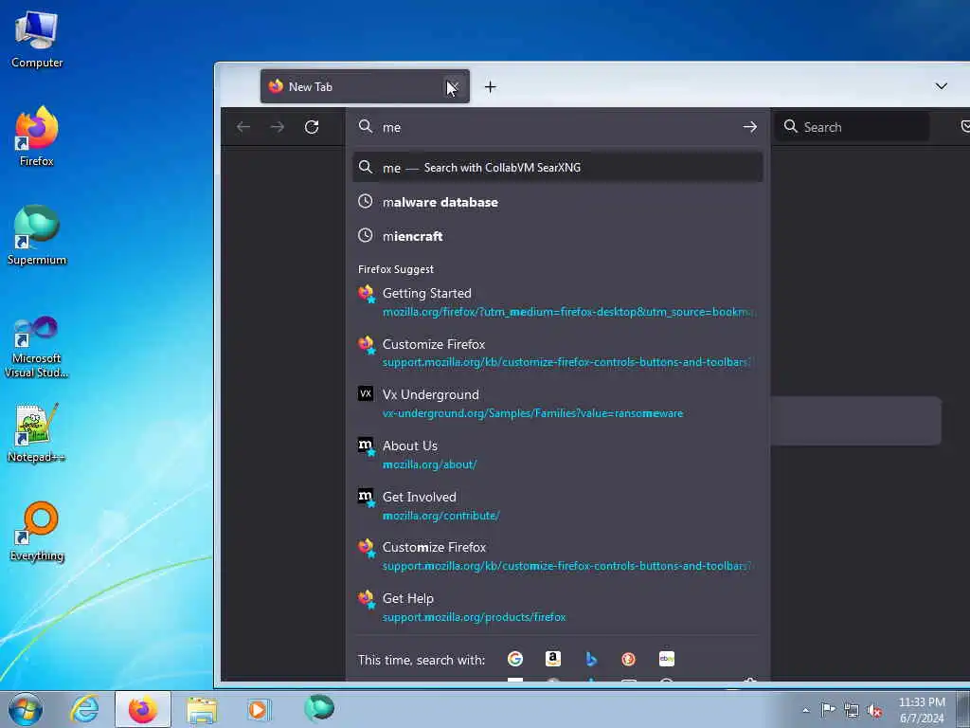Go forward one page in Firefox
The width and height of the screenshot is (970, 728).
pos(278,127)
